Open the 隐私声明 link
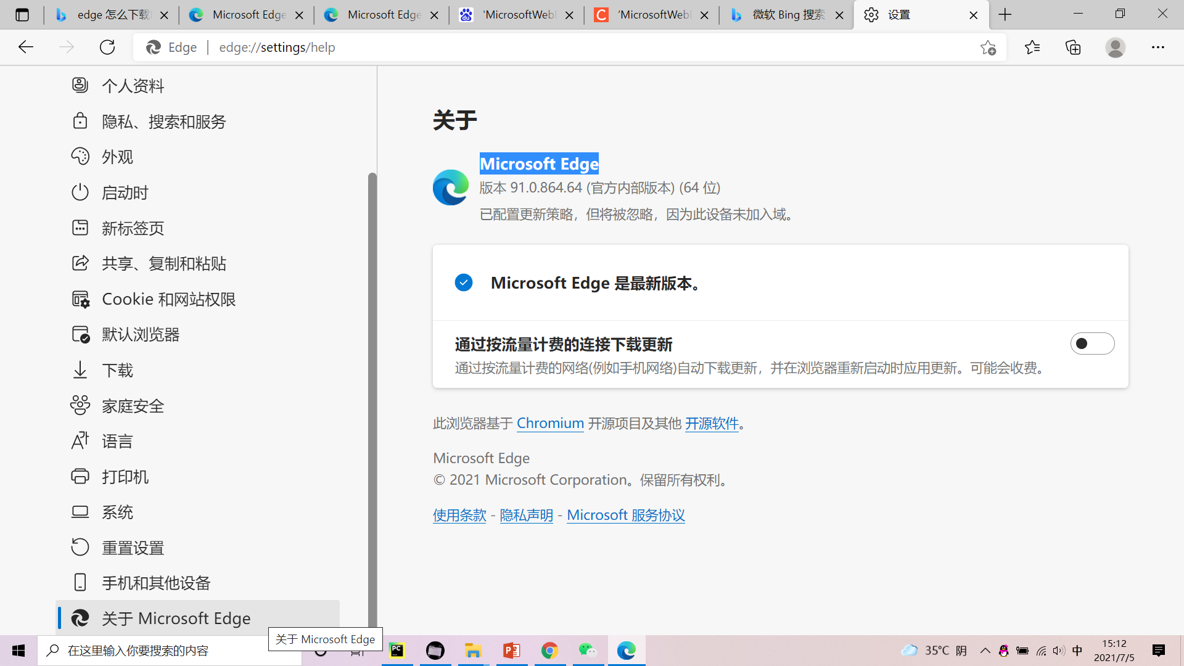 526,515
